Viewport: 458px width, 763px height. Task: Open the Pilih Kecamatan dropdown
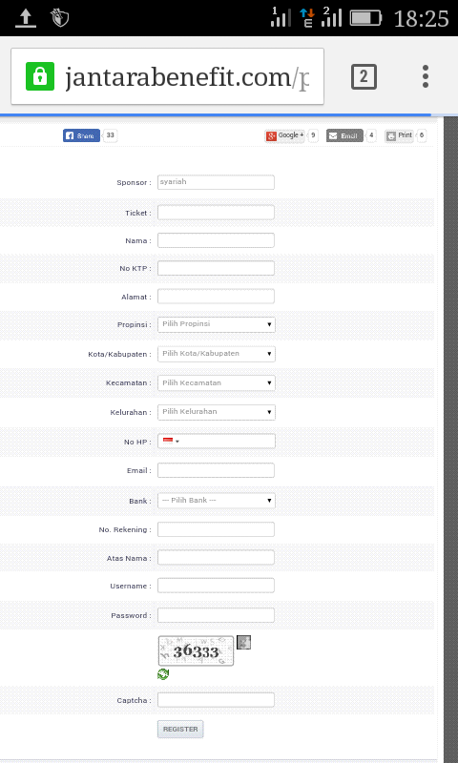[216, 383]
